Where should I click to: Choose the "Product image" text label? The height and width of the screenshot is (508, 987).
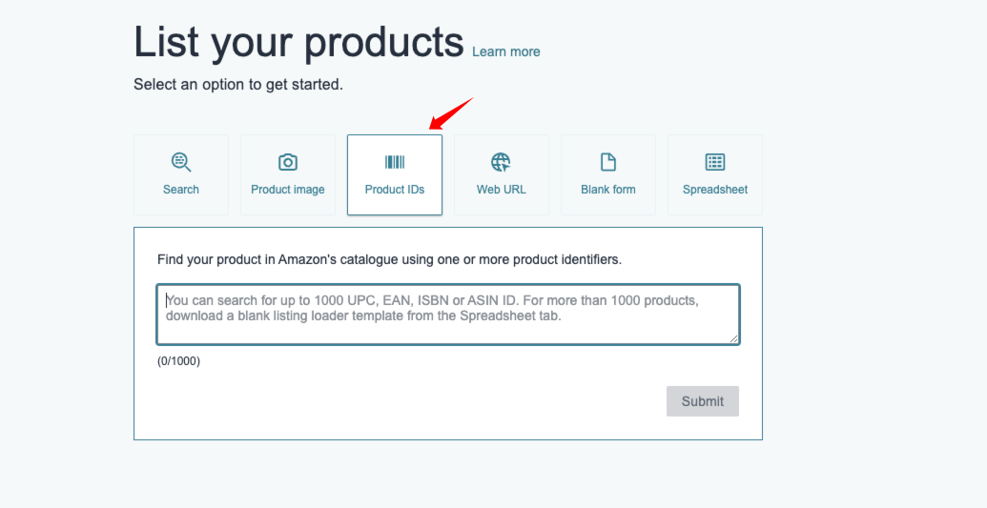click(288, 190)
